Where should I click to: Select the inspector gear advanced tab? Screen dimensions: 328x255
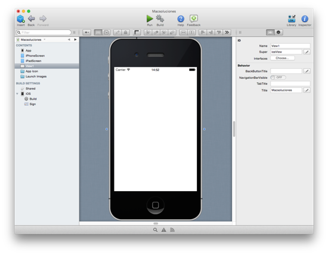[x=279, y=32]
